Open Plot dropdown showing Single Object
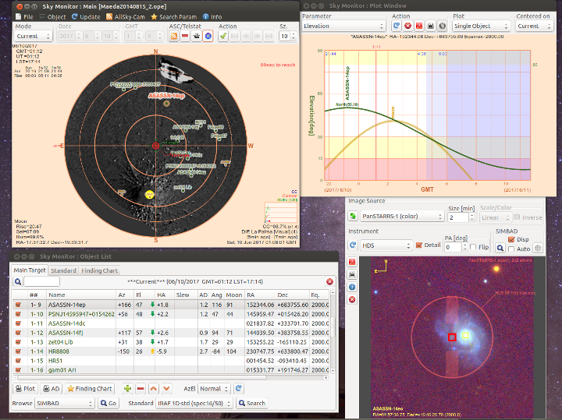 tap(481, 26)
